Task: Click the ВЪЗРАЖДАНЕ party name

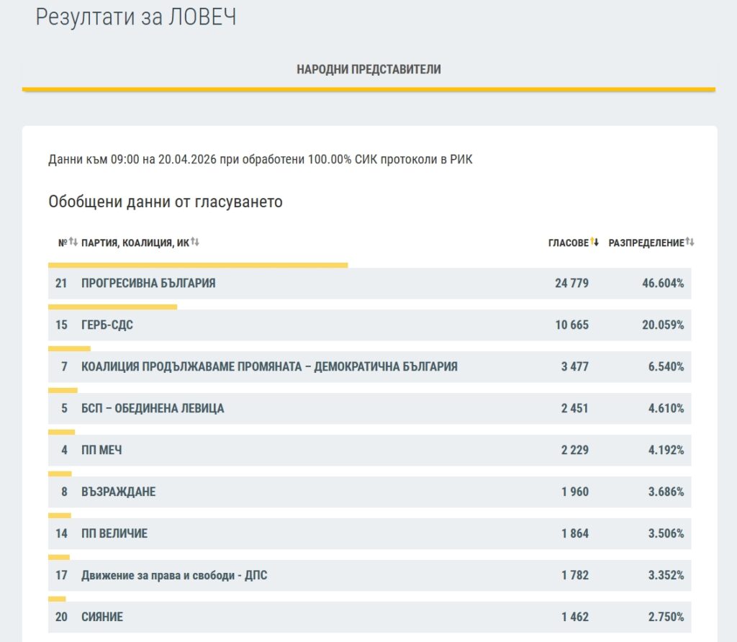Action: click(x=119, y=492)
